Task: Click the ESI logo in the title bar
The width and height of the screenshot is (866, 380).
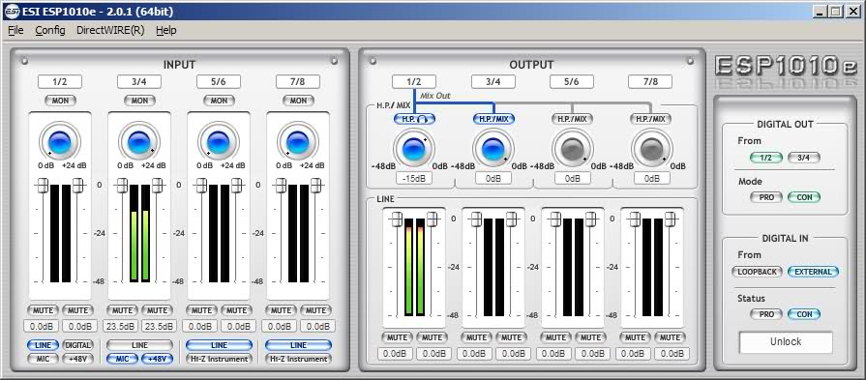Action: coord(12,11)
